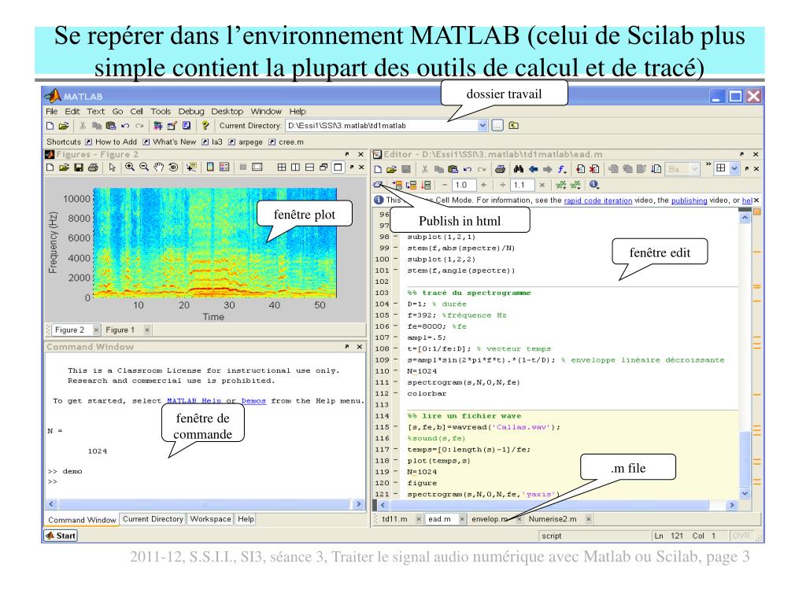Print the figure using Figures toolbar printer
Screen dimensions: 806x604
[93, 168]
